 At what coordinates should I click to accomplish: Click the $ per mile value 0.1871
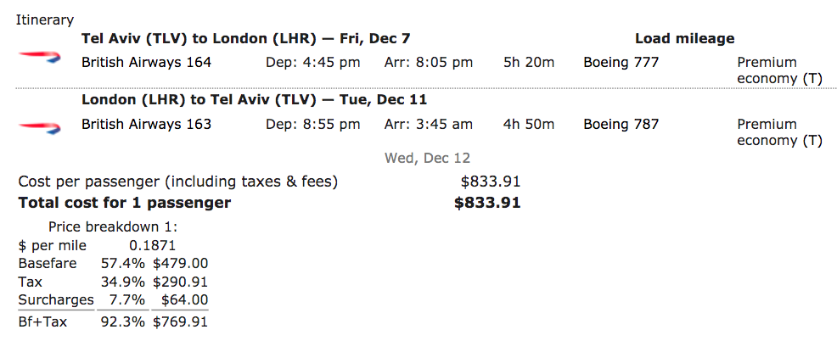click(152, 245)
